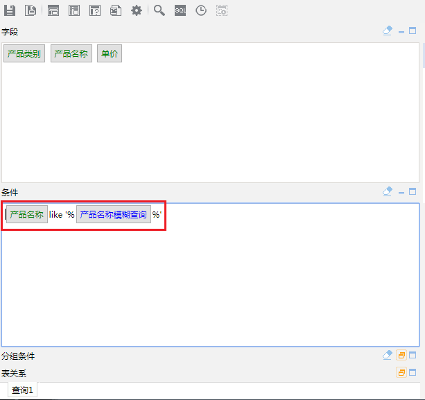The width and height of the screenshot is (425, 400).
Task: Click the magnifier preview data icon
Action: pos(159,10)
